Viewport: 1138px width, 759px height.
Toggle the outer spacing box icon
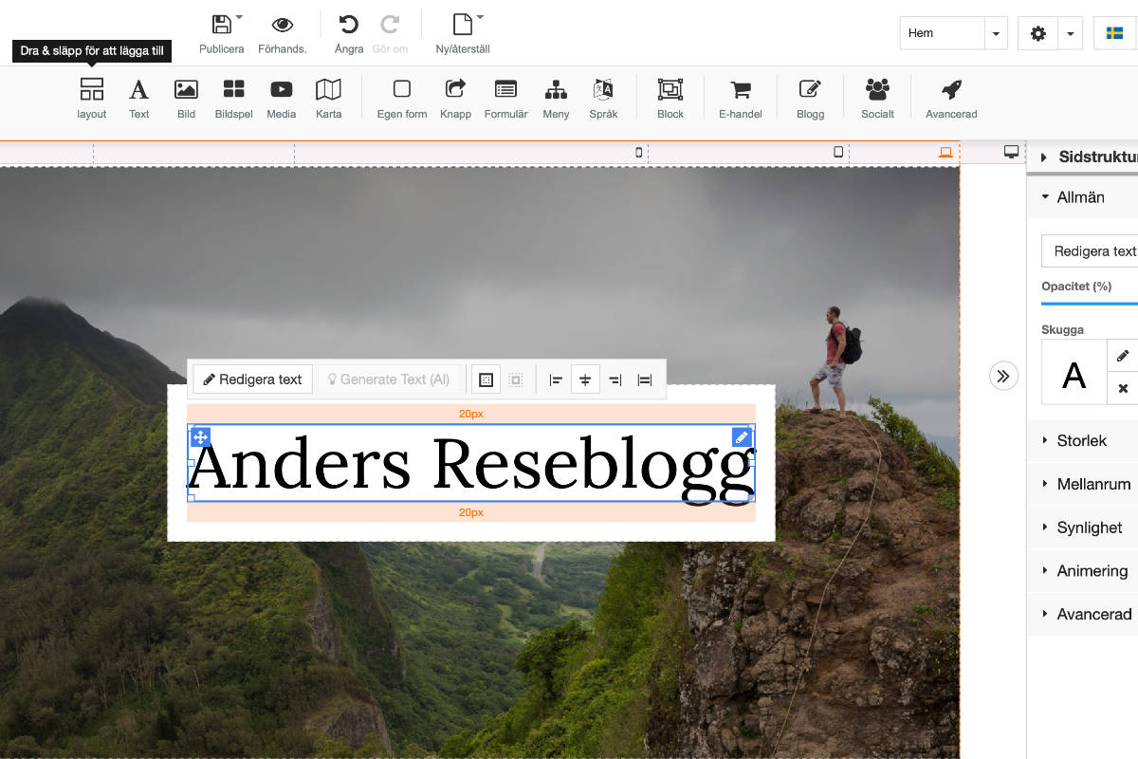coord(516,379)
